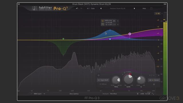Click the 0.0 dB output level

tap(148, 94)
